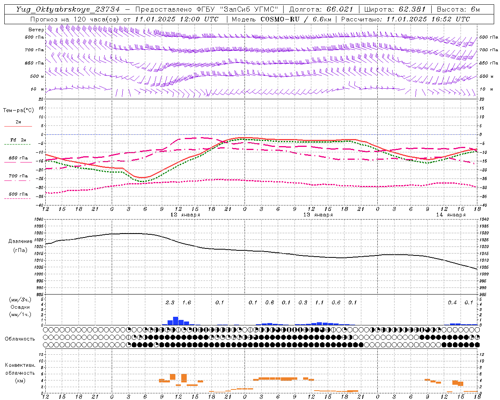This screenshot has height=400, width=500.
Task: Select the Облачность cloud cover label
Action: (20, 339)
